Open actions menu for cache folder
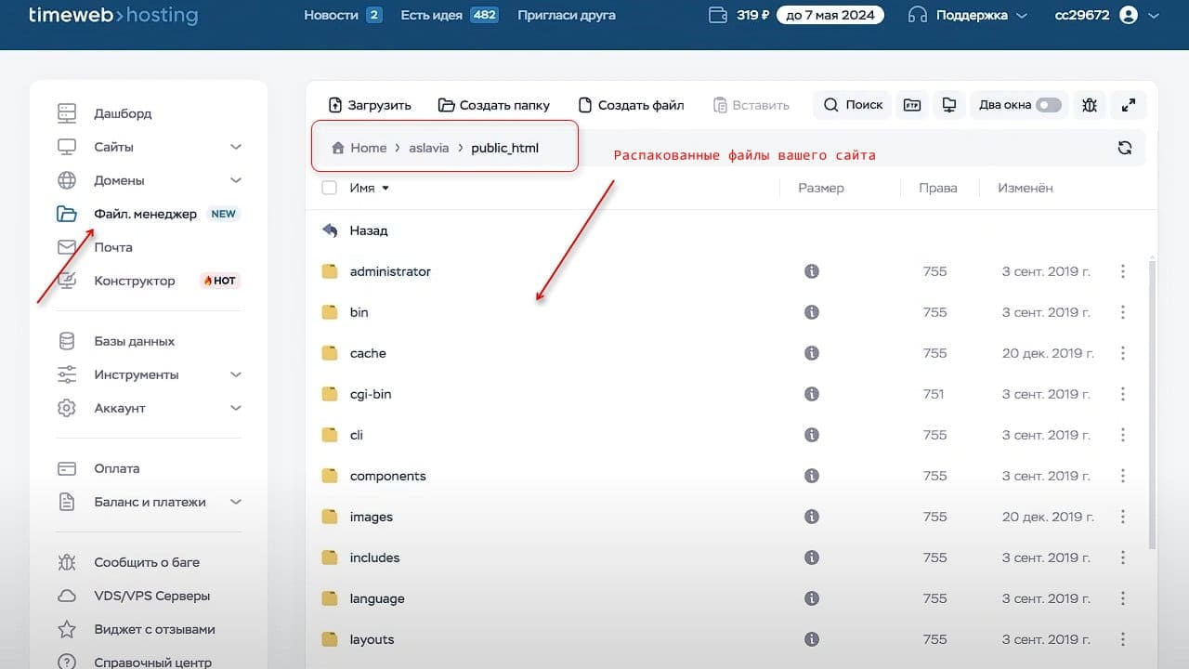 click(x=1123, y=353)
